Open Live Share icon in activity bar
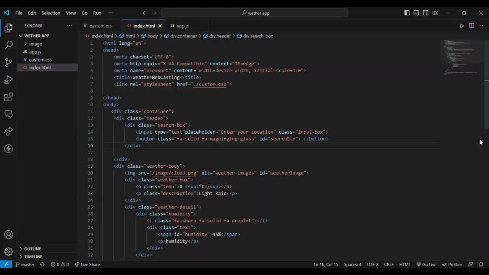The height and width of the screenshot is (275, 489). click(x=8, y=131)
